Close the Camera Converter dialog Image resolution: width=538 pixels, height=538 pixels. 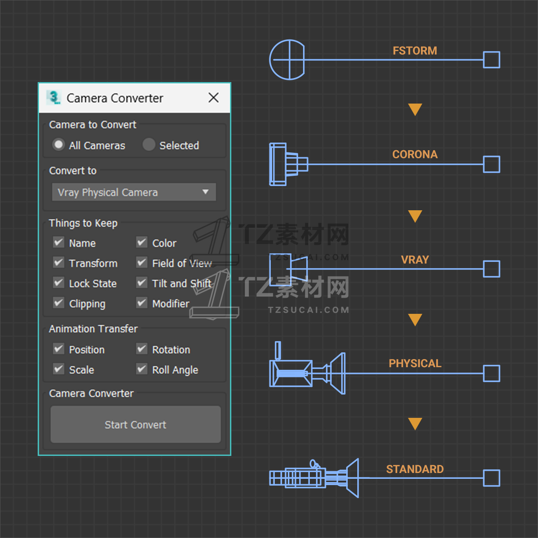pos(213,98)
